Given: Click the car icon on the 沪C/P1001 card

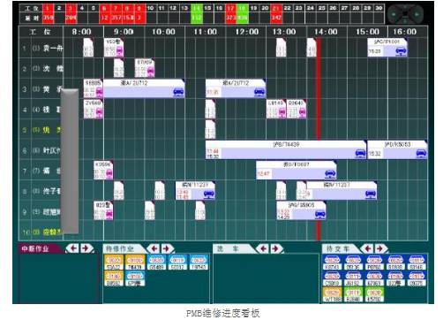Looking at the screenshot, I should (x=401, y=51).
